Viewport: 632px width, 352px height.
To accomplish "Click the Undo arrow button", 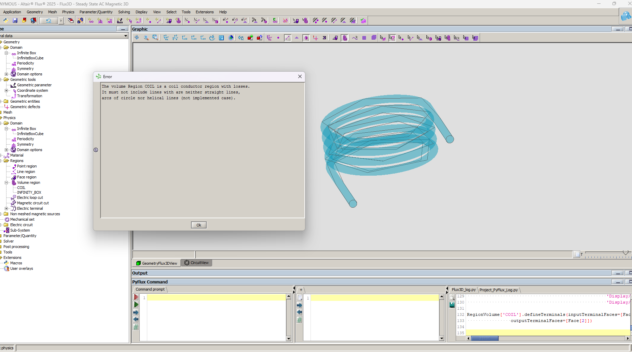I will tap(49, 20).
